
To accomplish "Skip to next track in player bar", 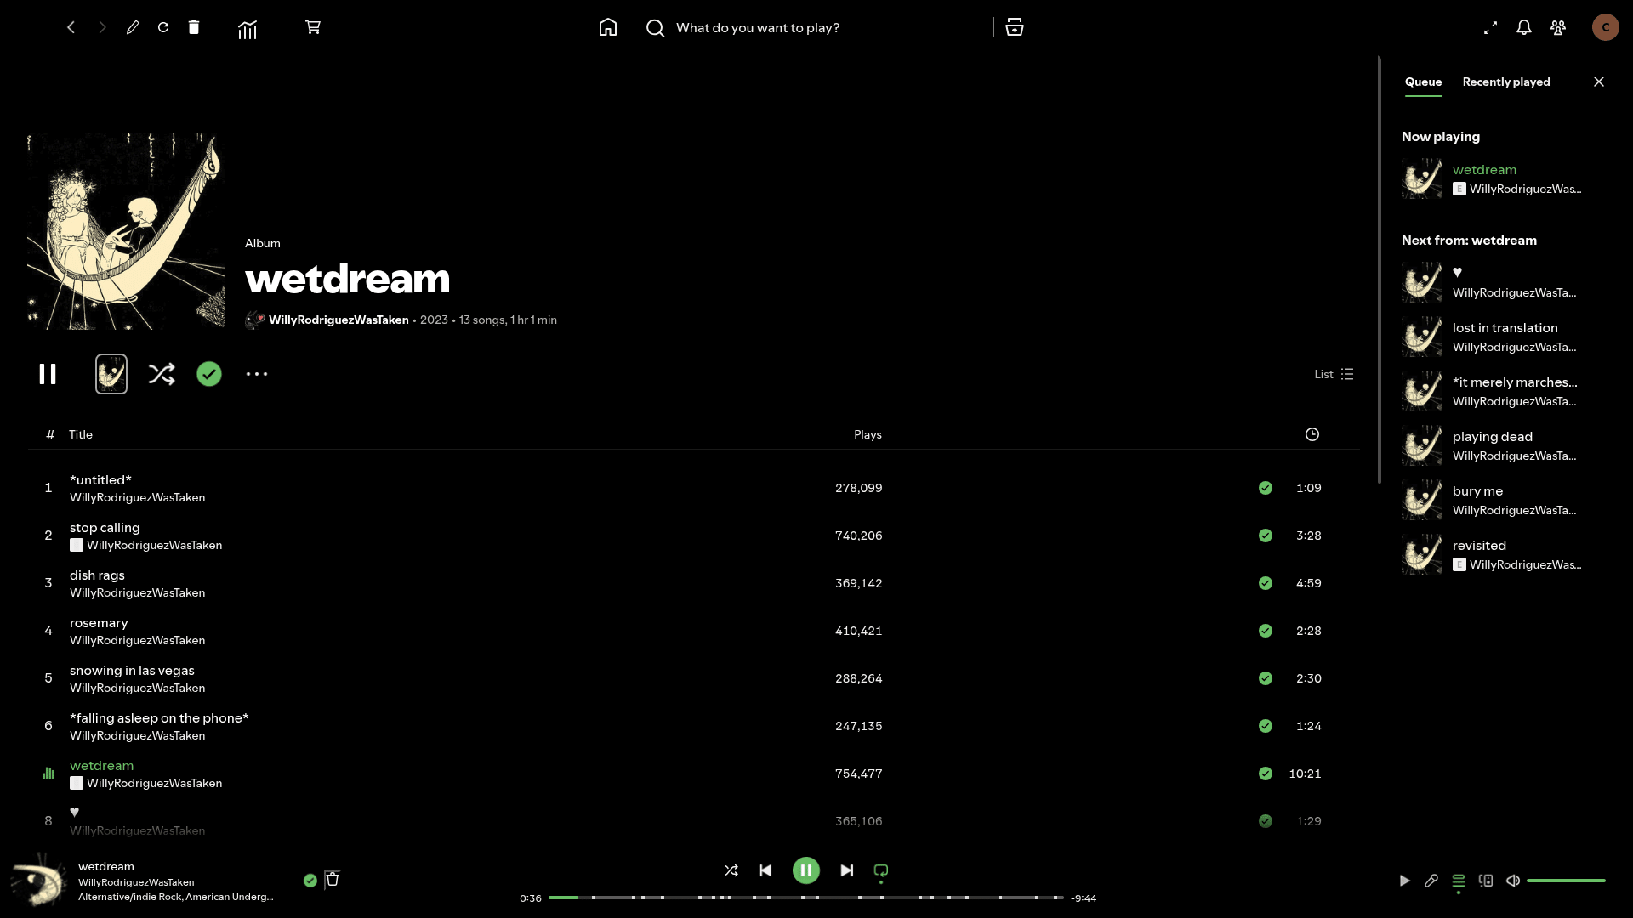I will coord(847,870).
